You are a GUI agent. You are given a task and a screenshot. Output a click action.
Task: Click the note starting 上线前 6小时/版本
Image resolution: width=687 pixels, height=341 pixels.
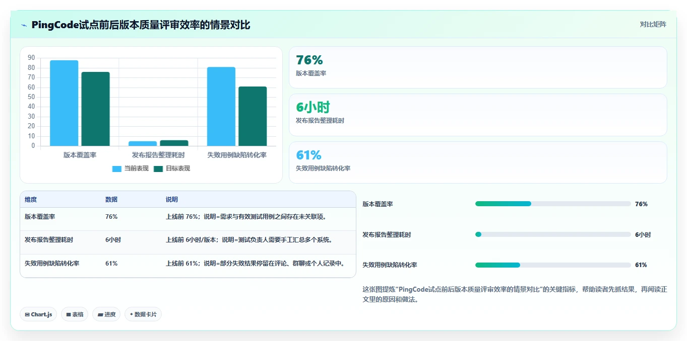pyautogui.click(x=249, y=240)
